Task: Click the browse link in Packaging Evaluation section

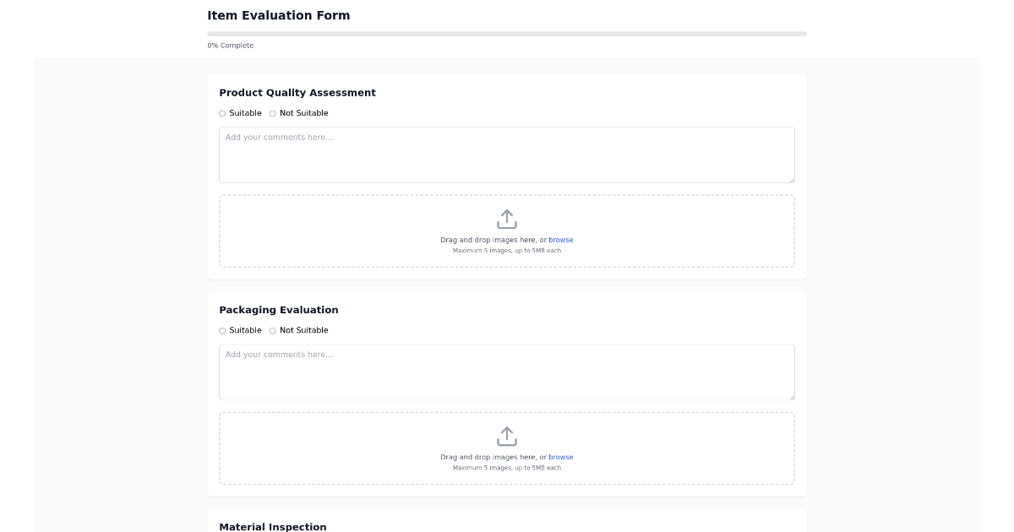Action: pos(561,457)
